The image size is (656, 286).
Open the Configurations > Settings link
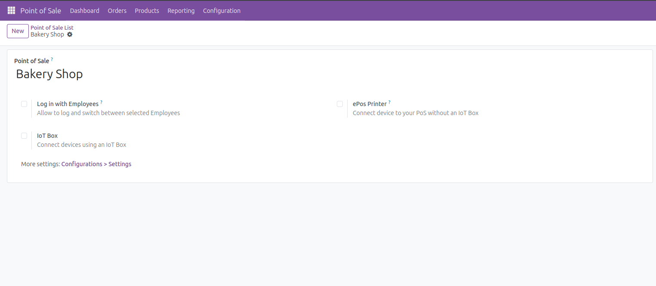click(x=96, y=164)
